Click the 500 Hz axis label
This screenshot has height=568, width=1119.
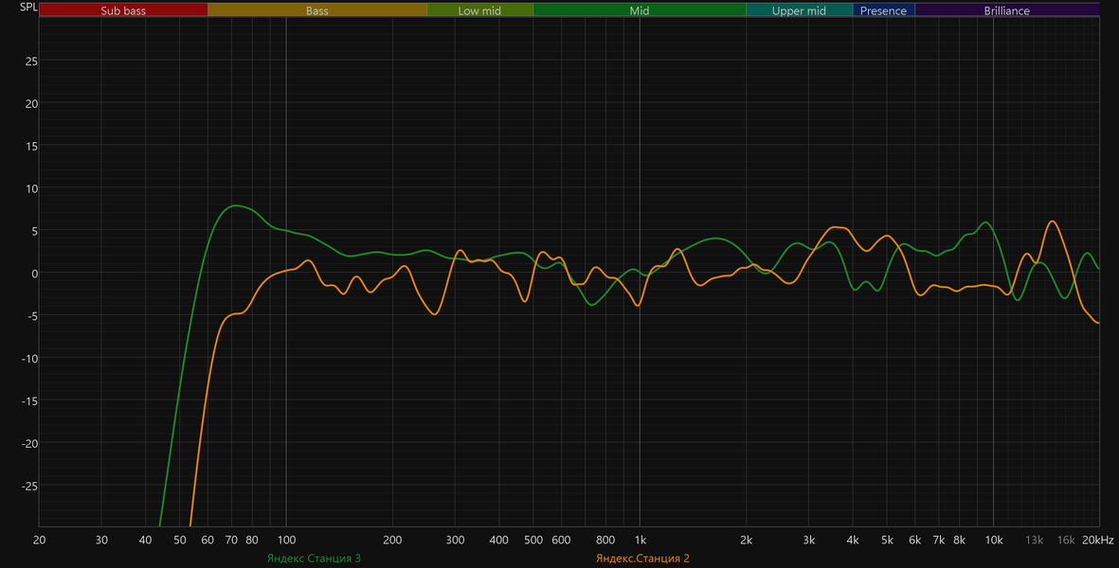click(x=533, y=541)
